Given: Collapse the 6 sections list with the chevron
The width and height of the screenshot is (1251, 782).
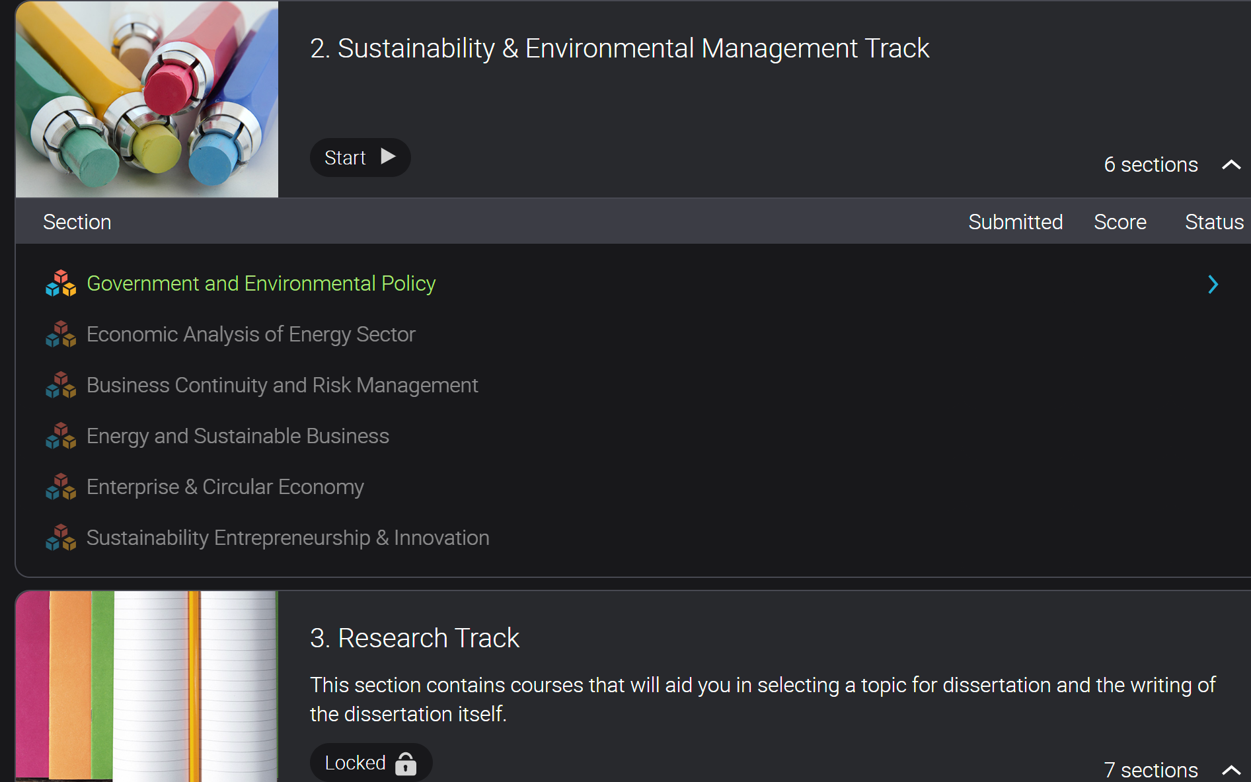Looking at the screenshot, I should tap(1231, 164).
